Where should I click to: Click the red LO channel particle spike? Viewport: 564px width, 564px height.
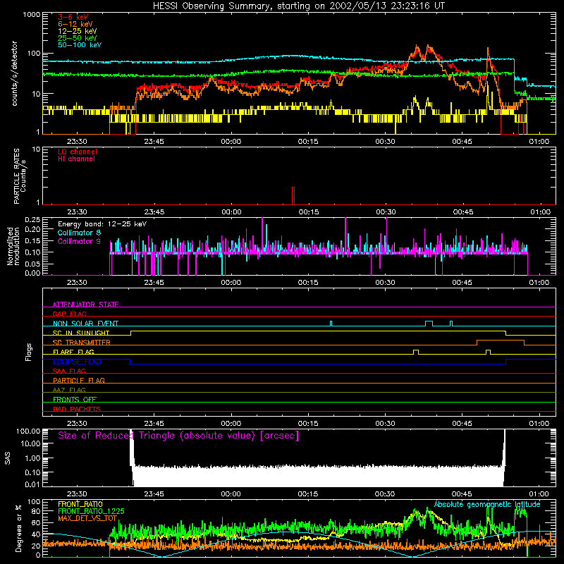(293, 196)
